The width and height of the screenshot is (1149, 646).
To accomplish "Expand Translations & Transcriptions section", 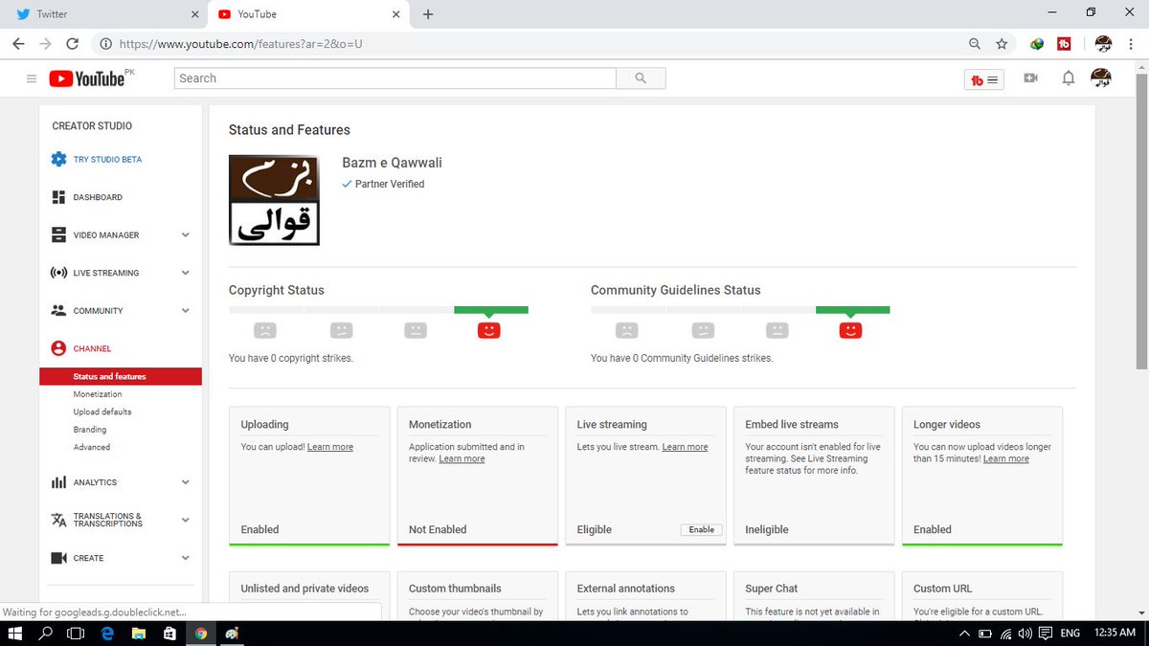I will 186,520.
